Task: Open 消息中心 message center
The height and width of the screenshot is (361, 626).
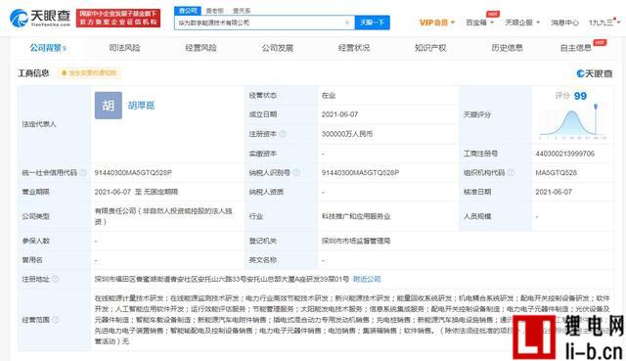Action: [x=564, y=23]
